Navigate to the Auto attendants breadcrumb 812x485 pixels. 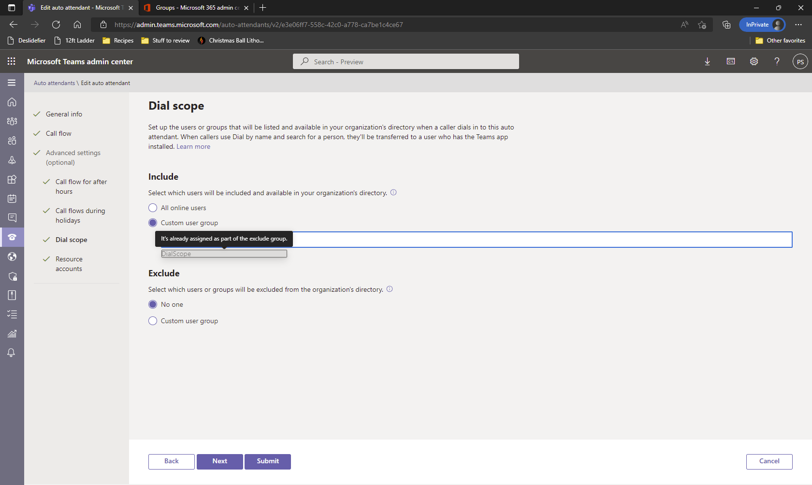tap(54, 83)
